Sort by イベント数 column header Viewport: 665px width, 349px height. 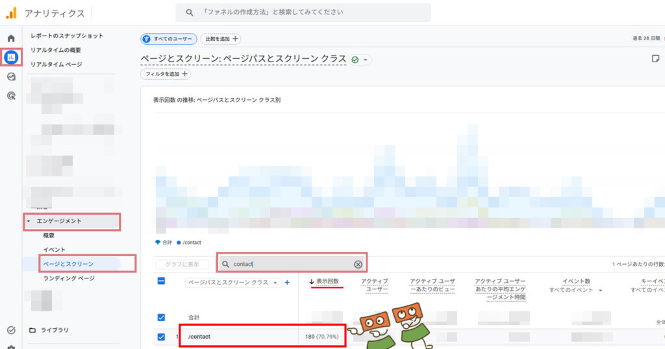(x=577, y=282)
